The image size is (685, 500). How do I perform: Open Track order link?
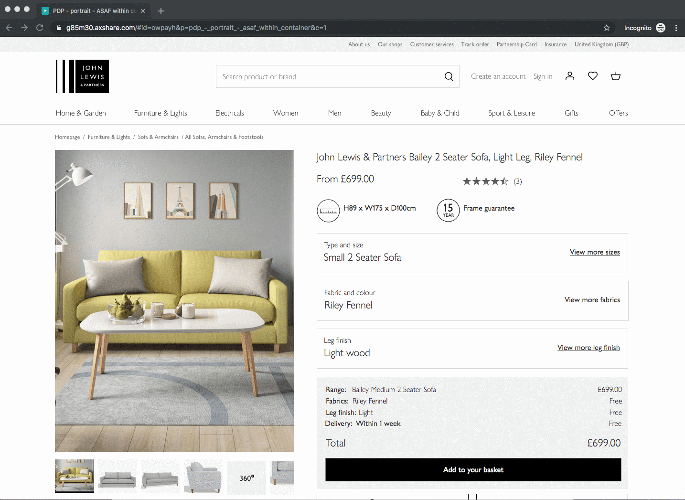[475, 44]
